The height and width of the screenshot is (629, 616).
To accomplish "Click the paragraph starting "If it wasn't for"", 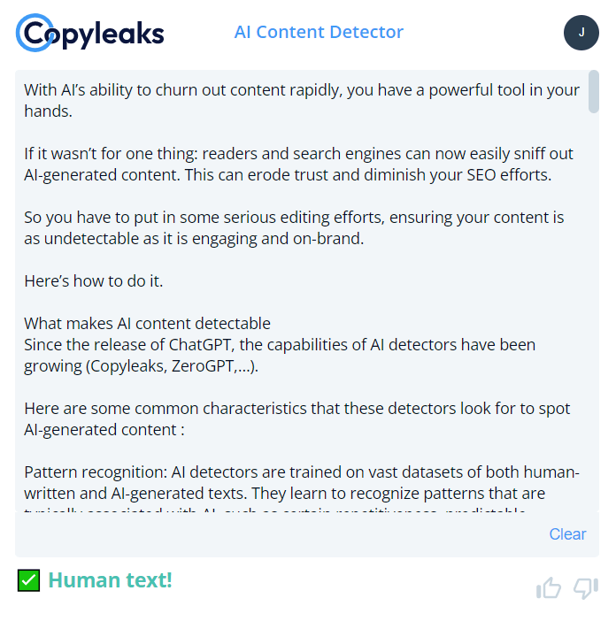I will [288, 165].
